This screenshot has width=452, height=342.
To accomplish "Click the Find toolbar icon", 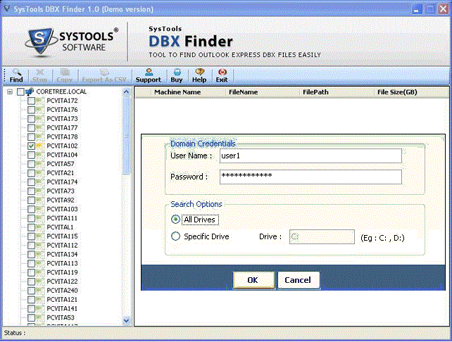I will tap(16, 76).
